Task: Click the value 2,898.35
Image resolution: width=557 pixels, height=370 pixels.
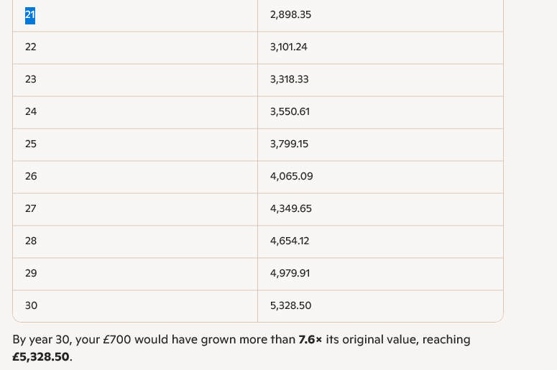Action: point(290,15)
